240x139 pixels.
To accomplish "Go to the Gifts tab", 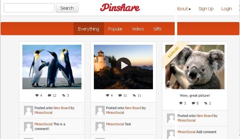I will coord(157,29).
